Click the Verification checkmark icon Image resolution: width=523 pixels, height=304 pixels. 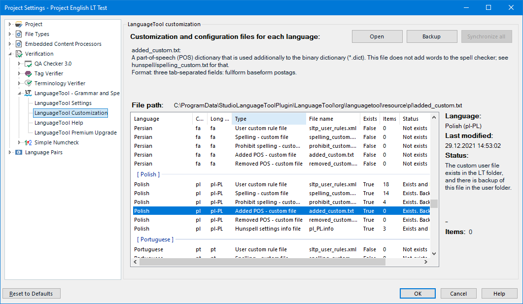coord(19,54)
